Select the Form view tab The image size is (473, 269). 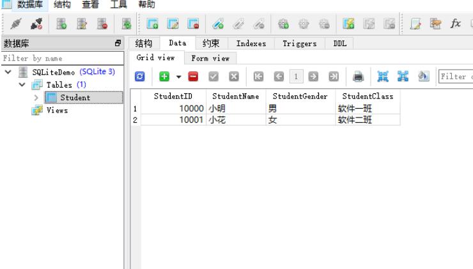pos(210,58)
